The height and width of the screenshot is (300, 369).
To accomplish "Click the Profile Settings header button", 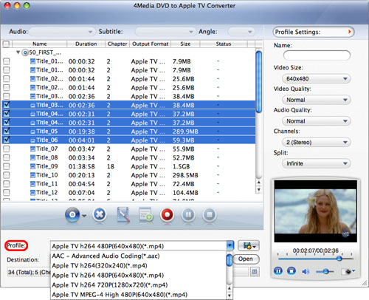I will pyautogui.click(x=314, y=32).
